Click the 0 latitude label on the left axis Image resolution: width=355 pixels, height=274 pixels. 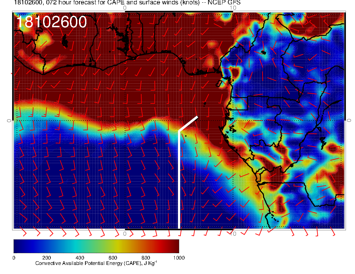(x=9, y=121)
